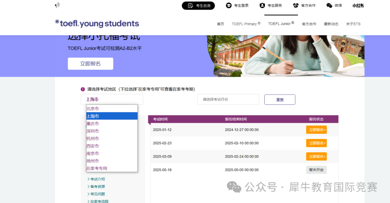The height and width of the screenshot is (203, 390).
Task: Click 立即报名 for the 2025-02-23 exam
Action: 316,143
